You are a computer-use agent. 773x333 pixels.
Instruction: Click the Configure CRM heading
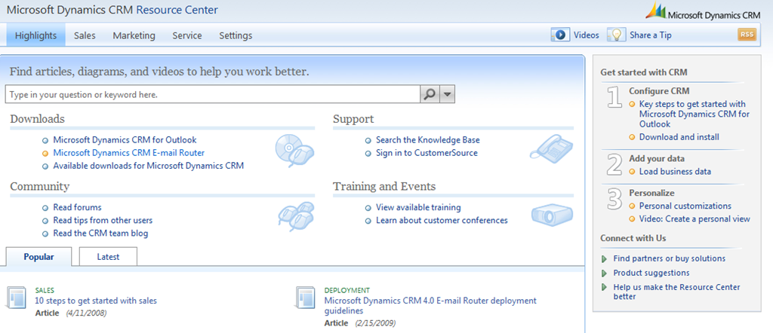(659, 91)
